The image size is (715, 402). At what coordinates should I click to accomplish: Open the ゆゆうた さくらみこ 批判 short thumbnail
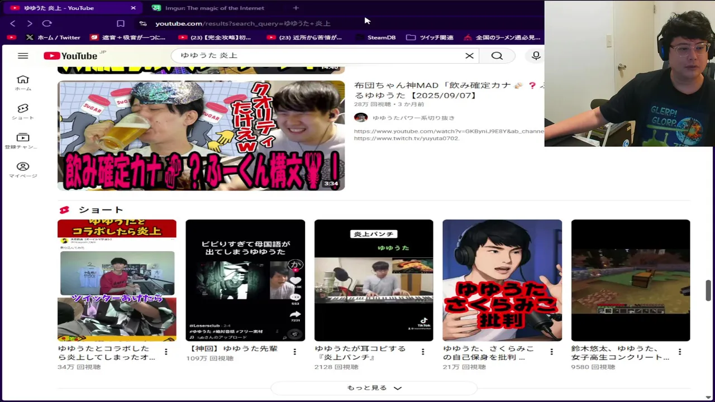tap(502, 280)
